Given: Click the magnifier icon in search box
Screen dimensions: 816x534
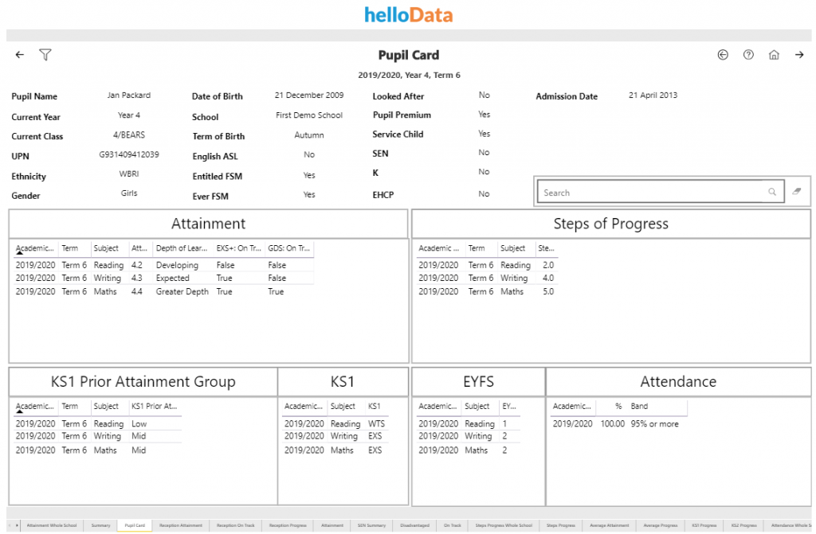Looking at the screenshot, I should 771,193.
